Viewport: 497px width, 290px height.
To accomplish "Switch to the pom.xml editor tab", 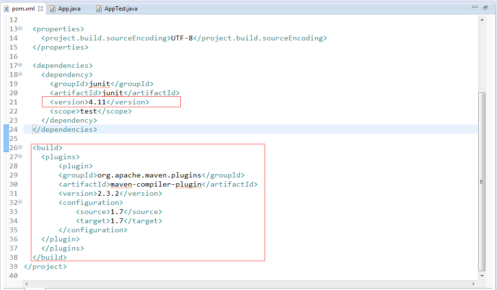I will pyautogui.click(x=23, y=9).
